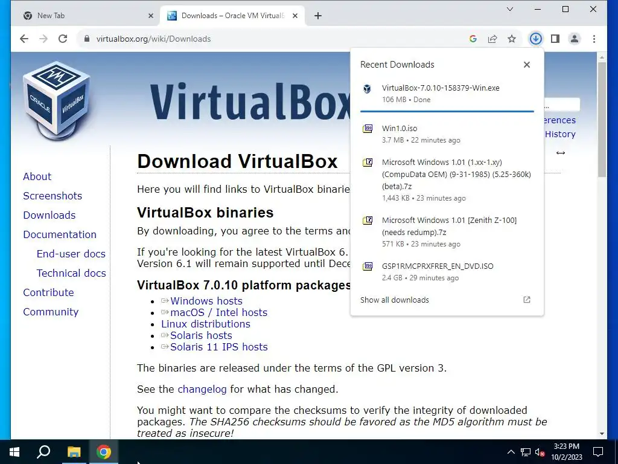Viewport: 618px width, 464px height.
Task: Open the Windows Start button
Action: point(14,452)
